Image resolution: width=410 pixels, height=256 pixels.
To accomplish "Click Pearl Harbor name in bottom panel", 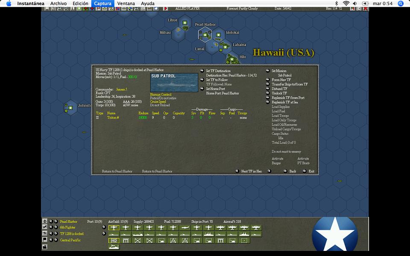I will click(68, 221).
